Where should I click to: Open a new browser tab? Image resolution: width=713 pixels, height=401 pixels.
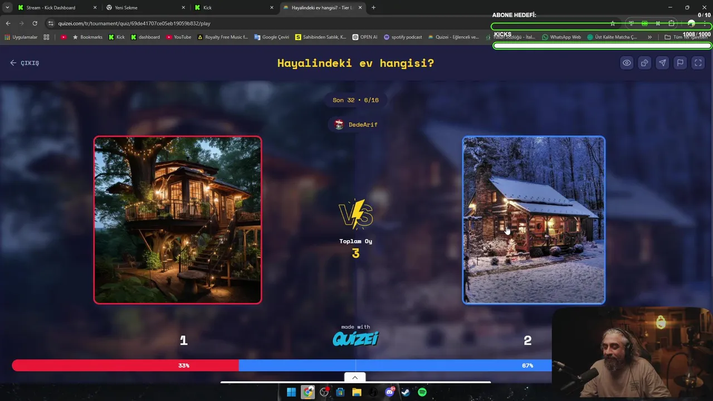point(373,8)
